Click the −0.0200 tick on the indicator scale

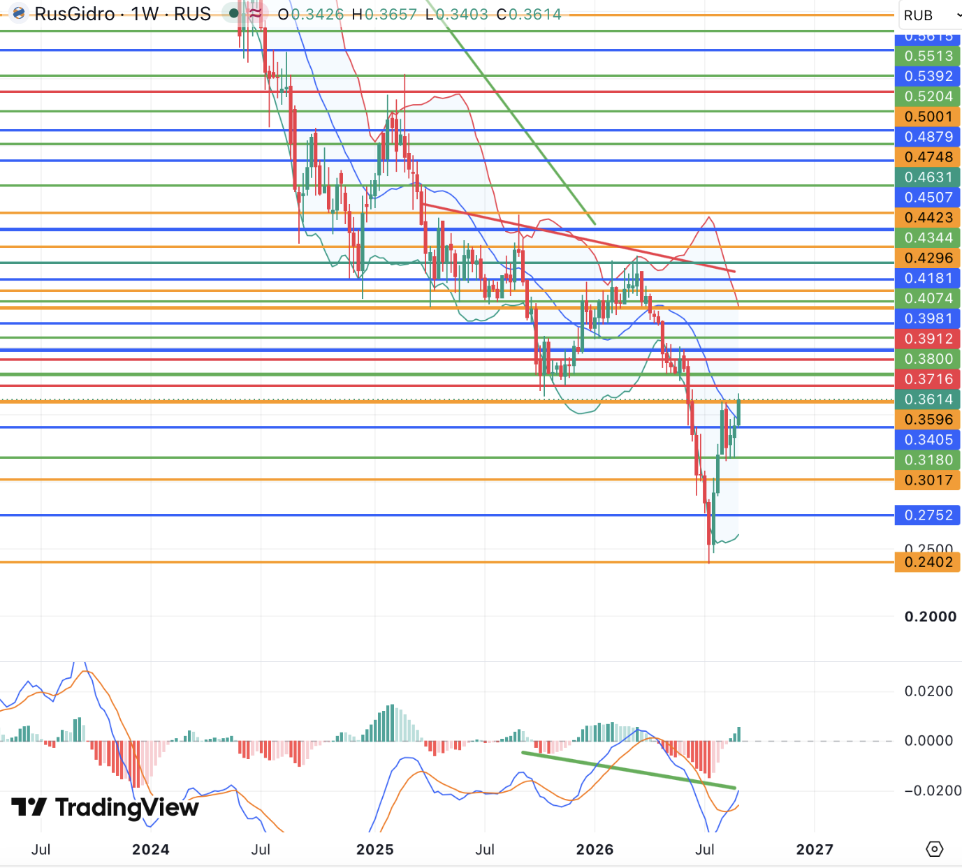(932, 791)
